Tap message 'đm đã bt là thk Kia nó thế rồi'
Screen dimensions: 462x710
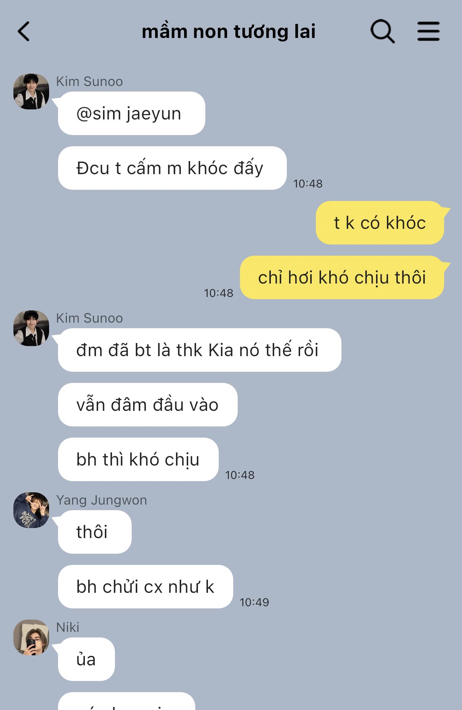pyautogui.click(x=199, y=350)
